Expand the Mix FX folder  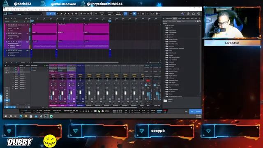point(165,28)
